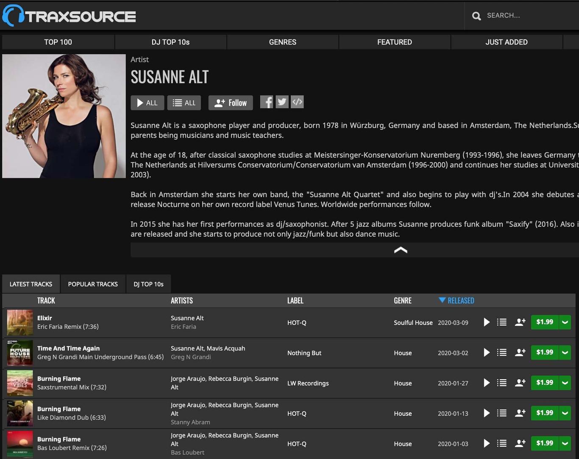This screenshot has height=459, width=579.
Task: Play the Elixir track
Action: 487,322
